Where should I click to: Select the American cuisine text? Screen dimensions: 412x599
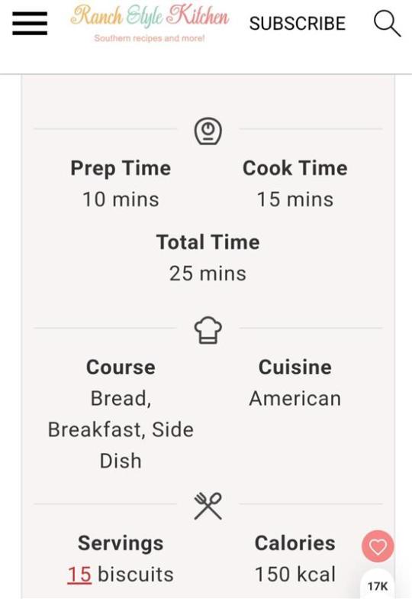(295, 399)
